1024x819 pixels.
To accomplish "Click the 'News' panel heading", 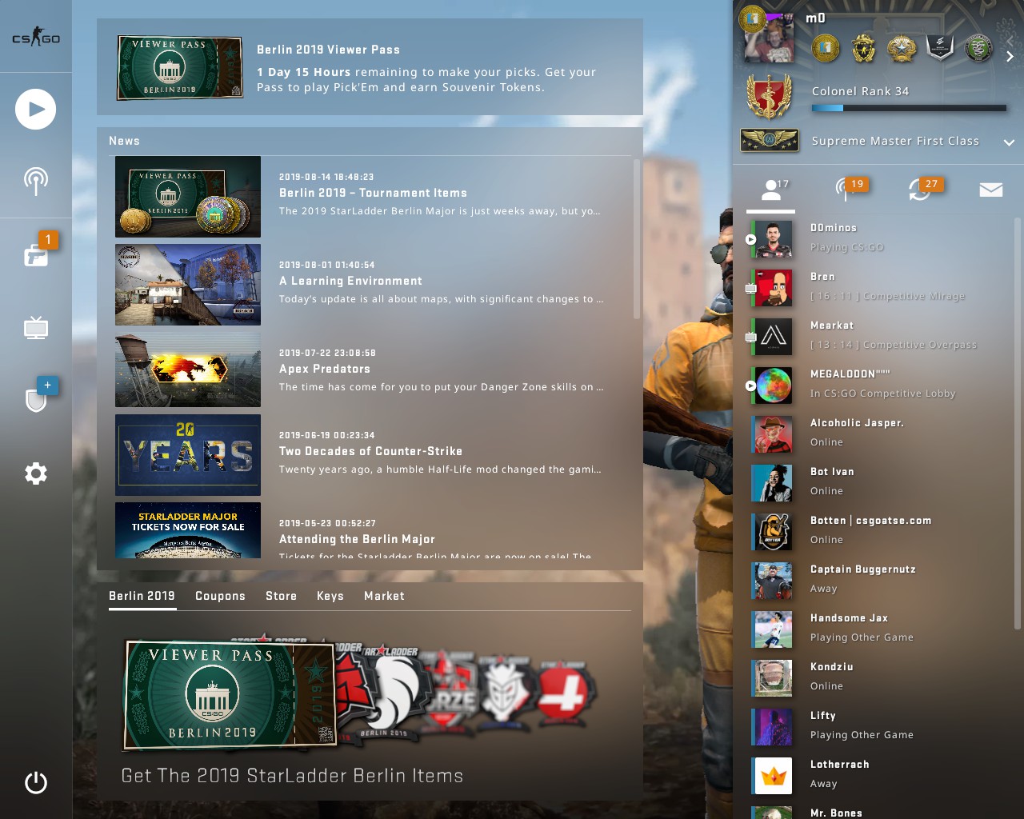I will click(x=124, y=141).
